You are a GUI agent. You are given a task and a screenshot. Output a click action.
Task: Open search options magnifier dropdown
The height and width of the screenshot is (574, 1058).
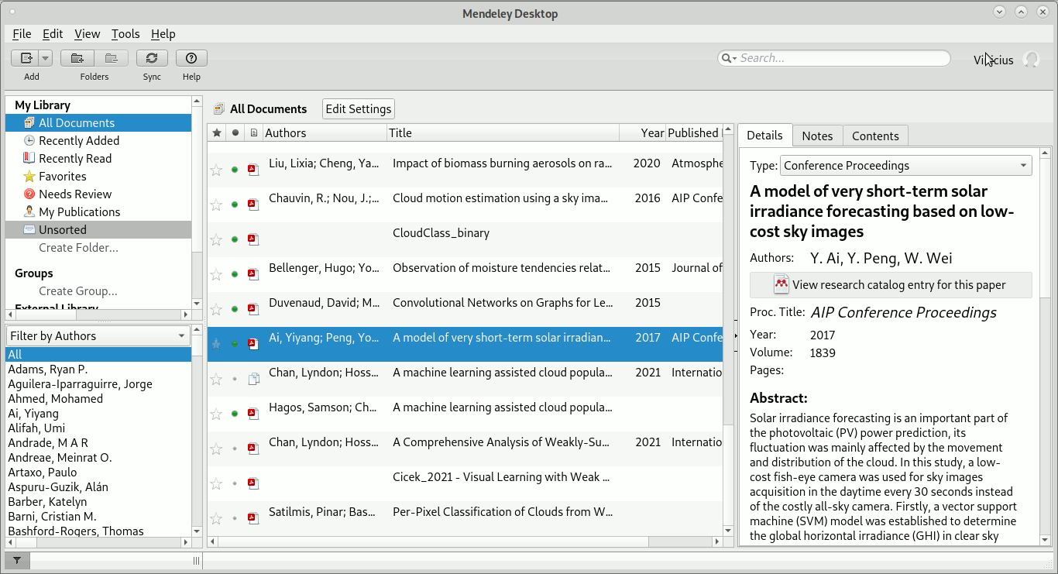[x=728, y=58]
